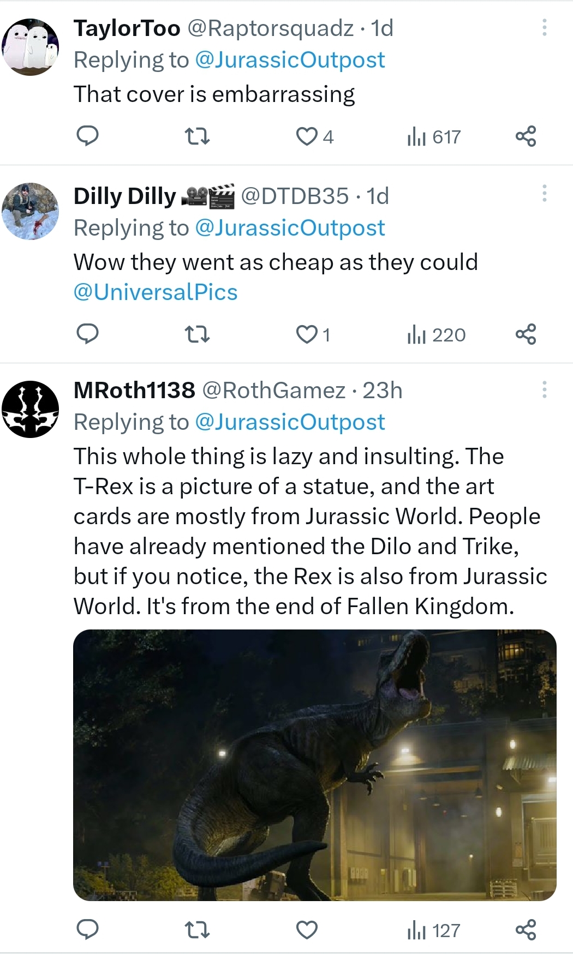Like MRoth1138's tweet
Image resolution: width=573 pixels, height=954 pixels.
tap(307, 929)
